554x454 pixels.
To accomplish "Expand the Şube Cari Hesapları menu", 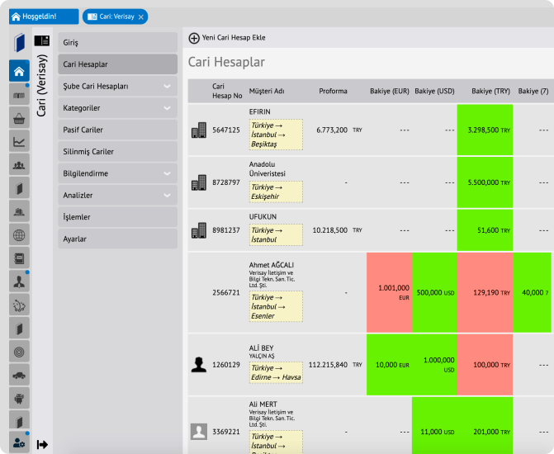I will (x=167, y=86).
